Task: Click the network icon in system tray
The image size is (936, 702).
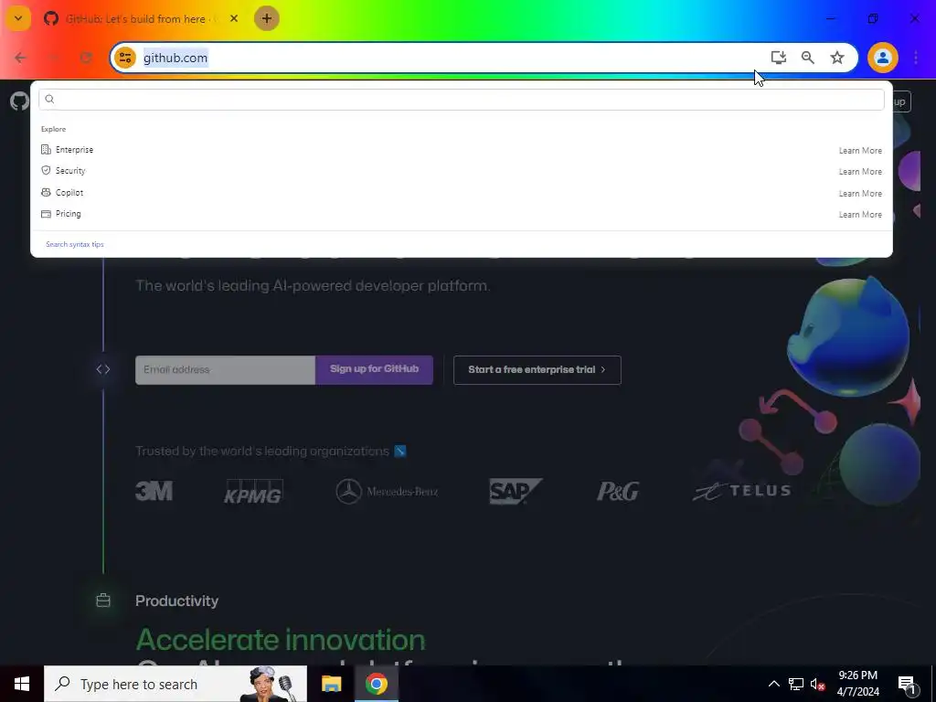Action: pos(796,684)
